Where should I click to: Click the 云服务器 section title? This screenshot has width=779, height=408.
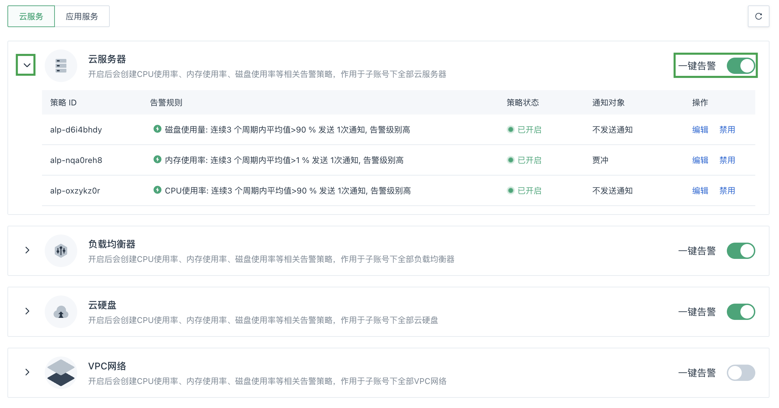[x=107, y=59]
